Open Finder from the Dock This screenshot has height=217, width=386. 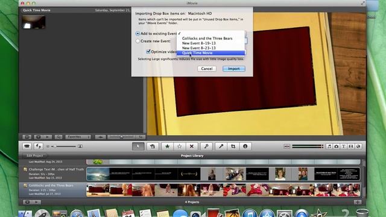[x=25, y=213]
